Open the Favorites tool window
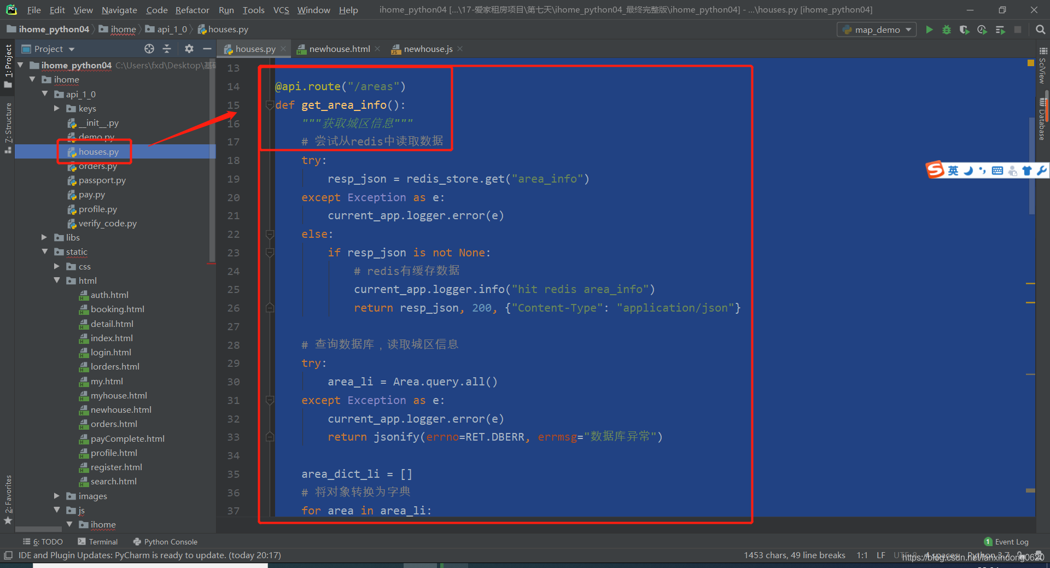This screenshot has height=568, width=1050. point(8,499)
